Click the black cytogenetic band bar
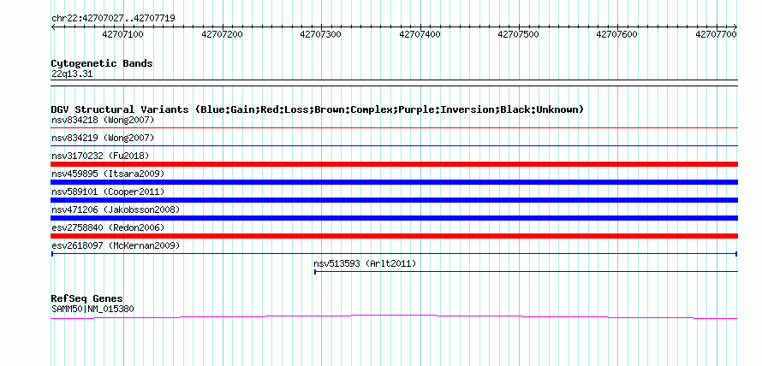The width and height of the screenshot is (762, 366). [395, 82]
